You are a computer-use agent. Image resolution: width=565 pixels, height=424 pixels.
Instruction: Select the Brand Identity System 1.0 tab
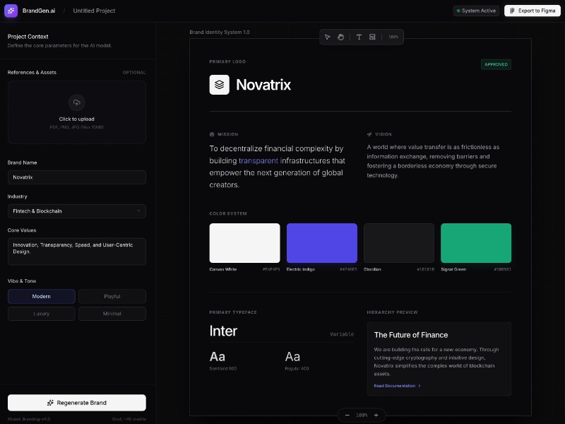[x=219, y=32]
